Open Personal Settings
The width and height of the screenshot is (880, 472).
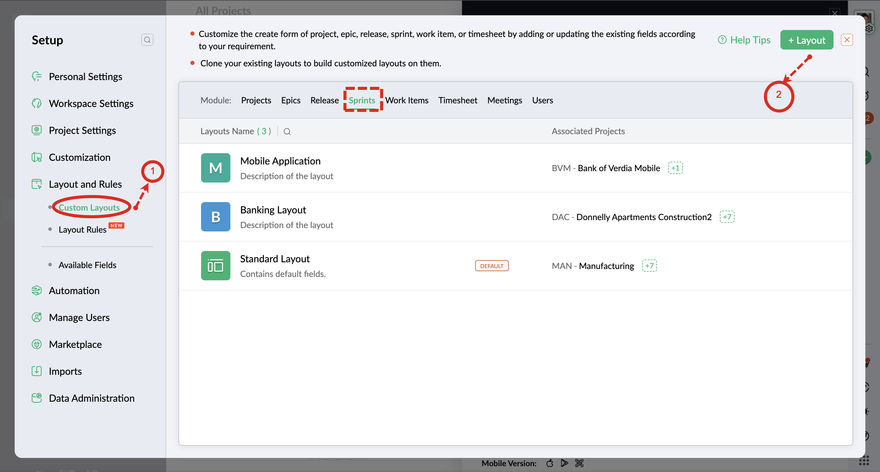click(86, 76)
